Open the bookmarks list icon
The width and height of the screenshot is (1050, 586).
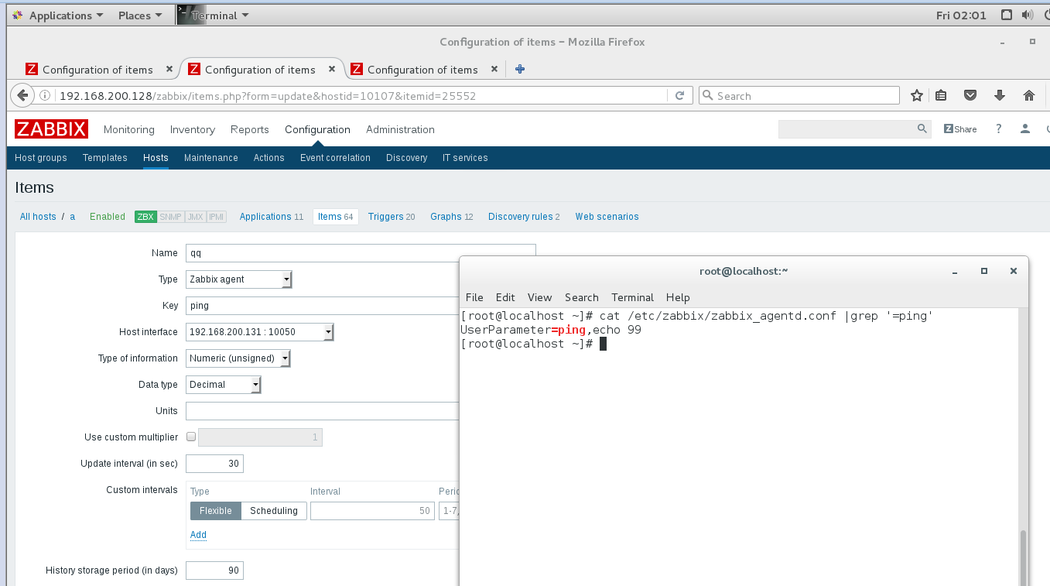coord(941,95)
